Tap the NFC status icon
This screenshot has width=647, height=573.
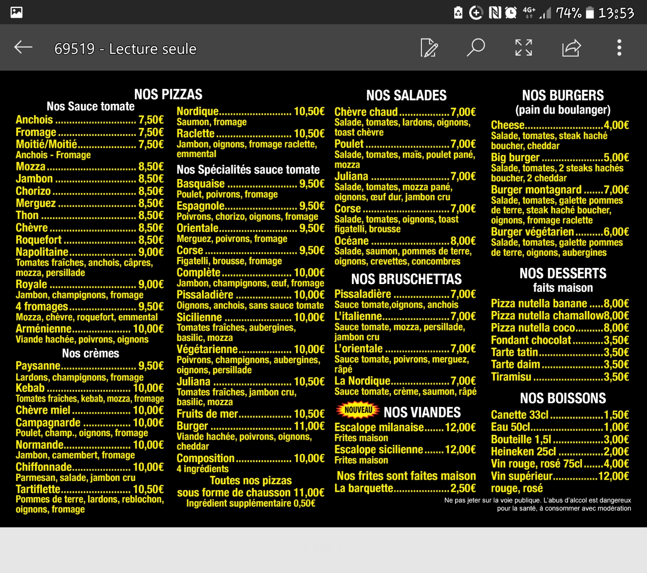point(495,13)
